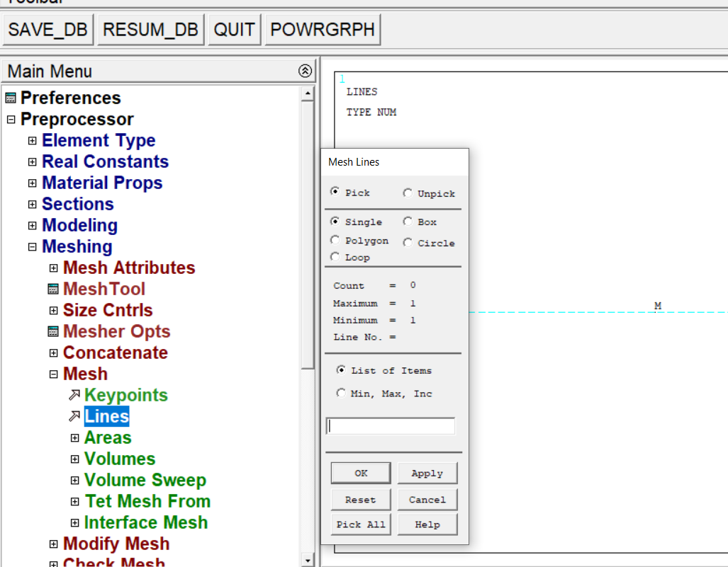Click the MeshTool dialog icon
728x567 pixels.
tap(53, 289)
